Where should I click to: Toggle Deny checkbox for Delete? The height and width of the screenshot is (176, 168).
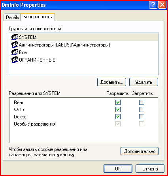[142, 117]
